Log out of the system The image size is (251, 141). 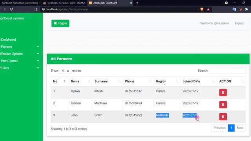[239, 23]
